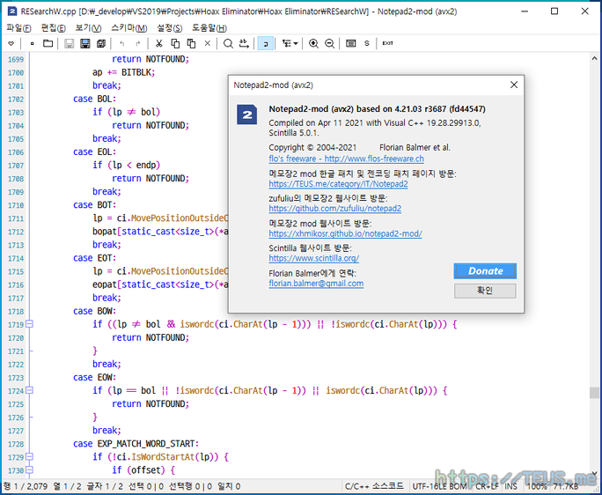The height and width of the screenshot is (495, 602).
Task: Click the Donate button
Action: 485,271
